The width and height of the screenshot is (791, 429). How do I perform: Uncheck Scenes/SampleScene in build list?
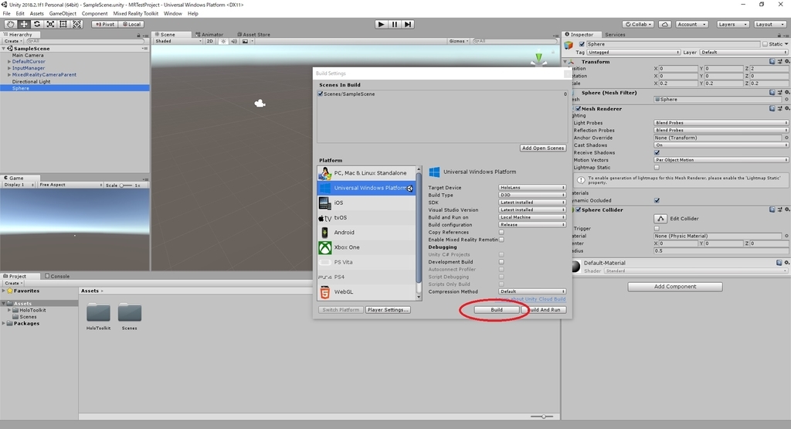321,94
